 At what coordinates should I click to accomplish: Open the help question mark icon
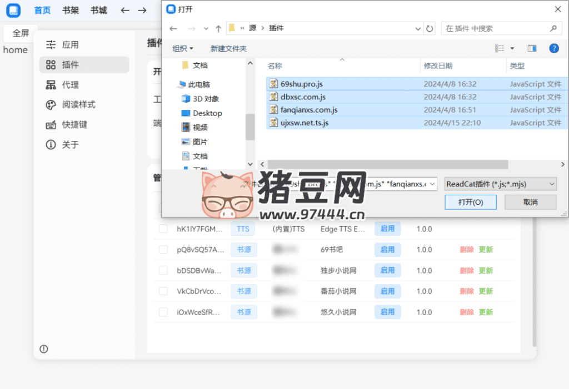(x=553, y=48)
